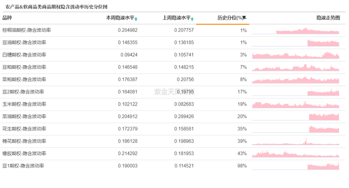This screenshot has height=188, width=349.
Task: Select the 豆2期权-隐含波动率 row name
Action: (x=23, y=92)
